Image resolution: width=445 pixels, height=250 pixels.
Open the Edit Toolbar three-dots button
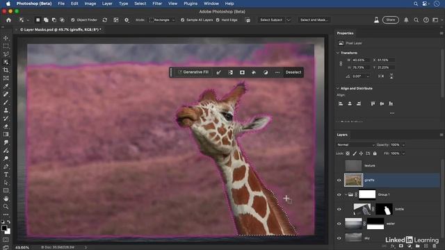6,215
